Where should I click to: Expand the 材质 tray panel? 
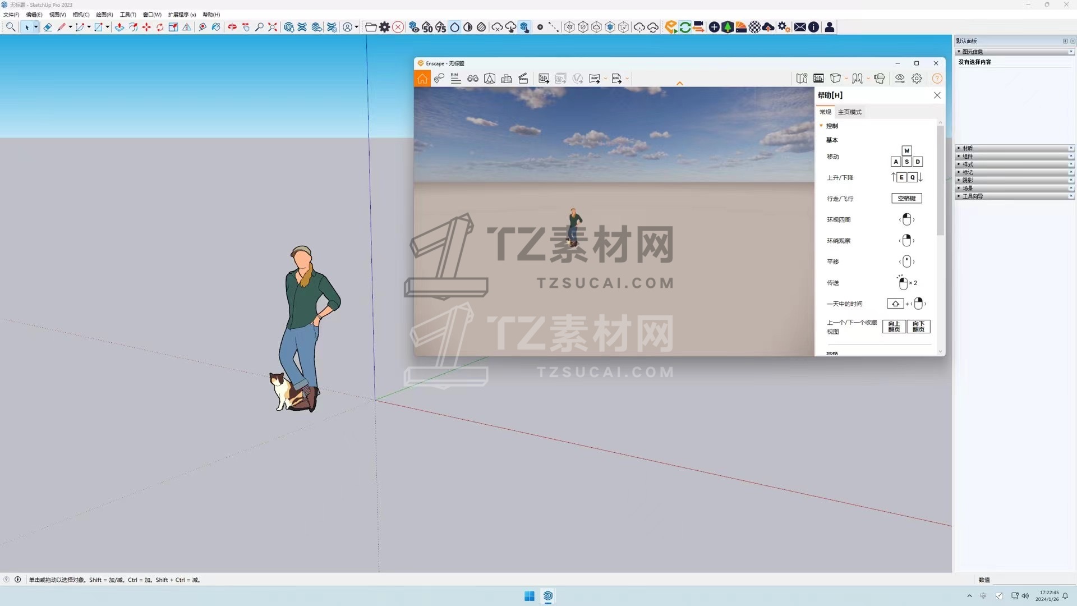point(968,148)
